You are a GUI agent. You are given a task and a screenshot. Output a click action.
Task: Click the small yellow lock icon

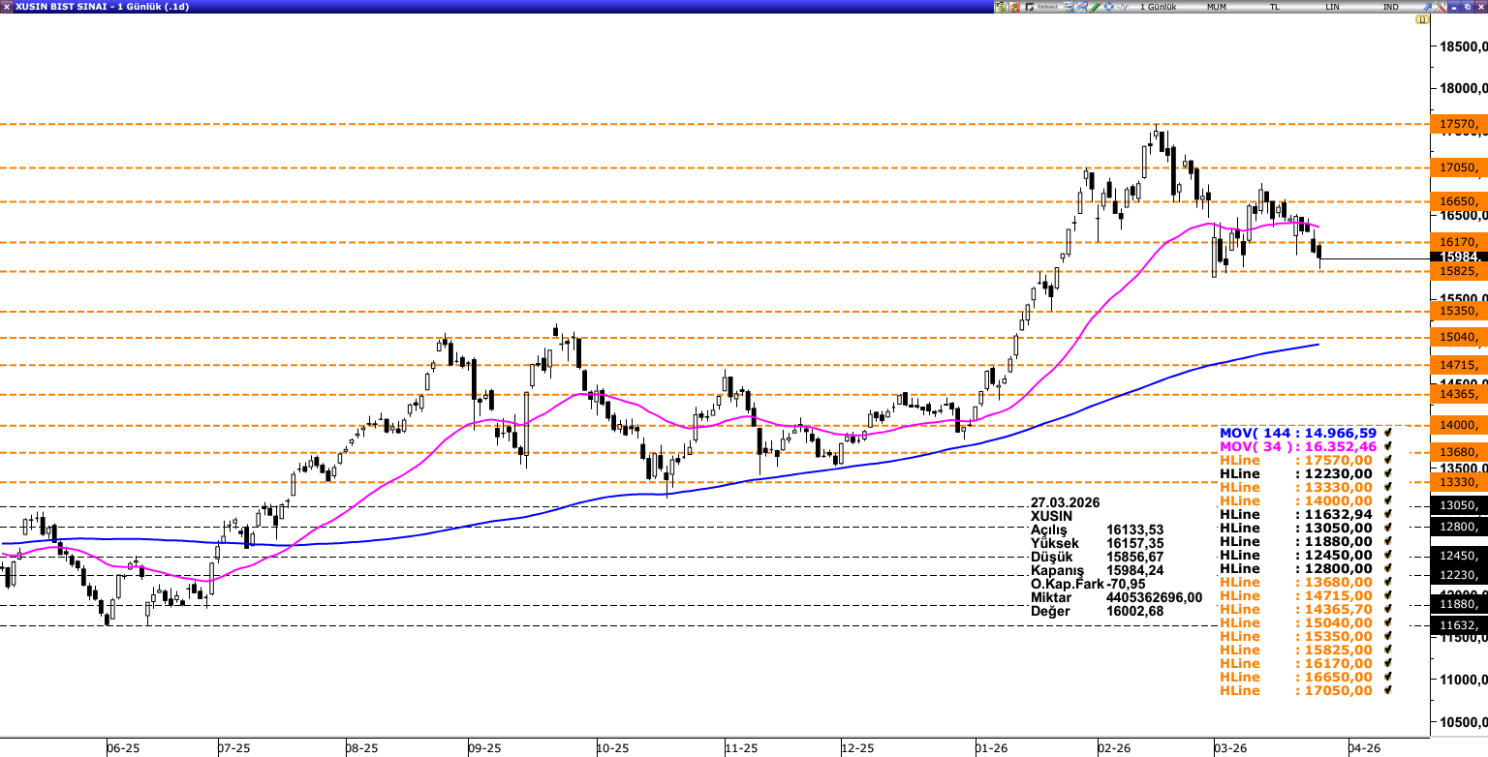pyautogui.click(x=1423, y=19)
